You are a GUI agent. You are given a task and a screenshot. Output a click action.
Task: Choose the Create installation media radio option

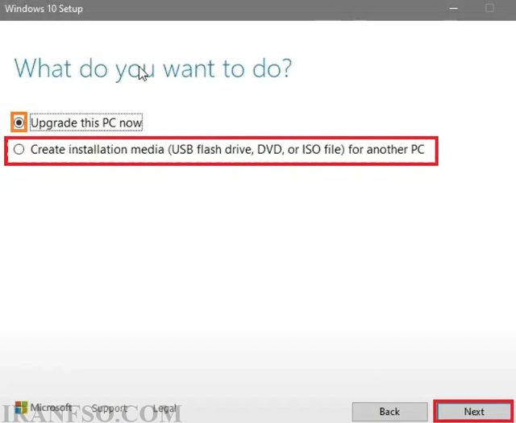click(x=19, y=149)
